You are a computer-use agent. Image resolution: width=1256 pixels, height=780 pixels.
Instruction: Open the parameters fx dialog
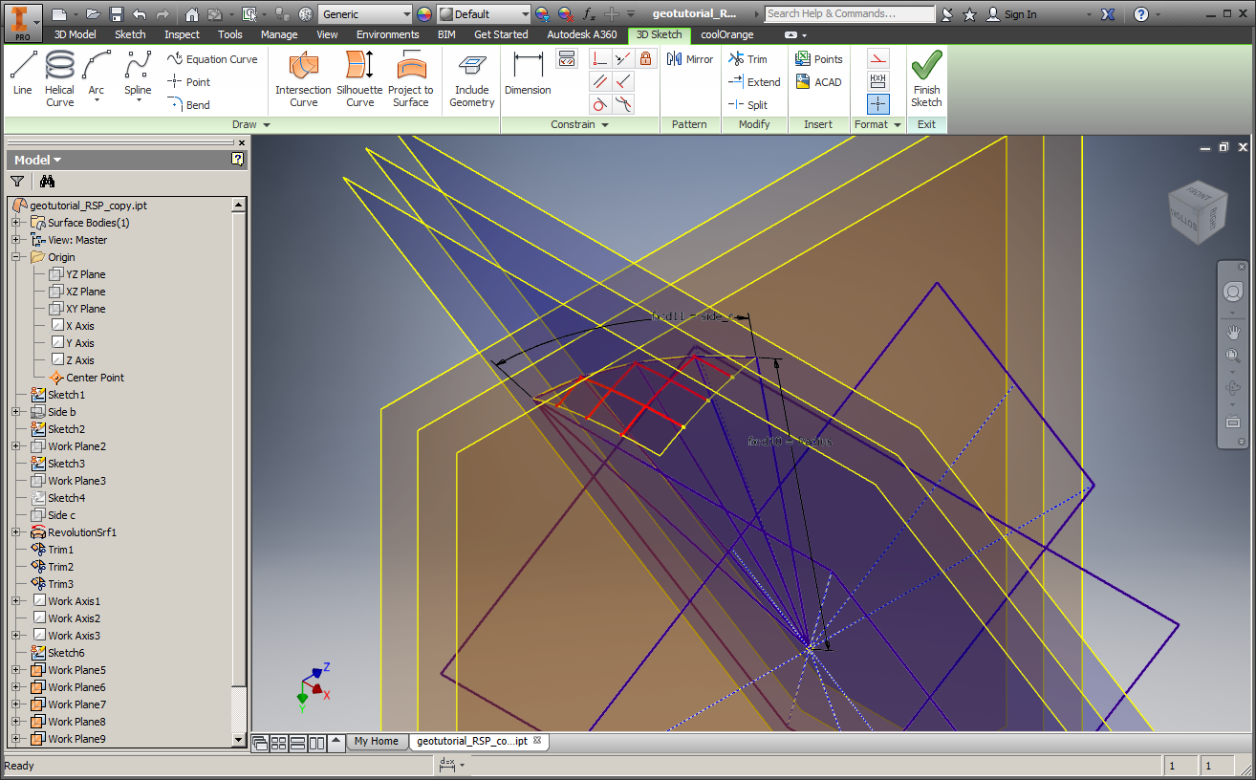pos(590,14)
